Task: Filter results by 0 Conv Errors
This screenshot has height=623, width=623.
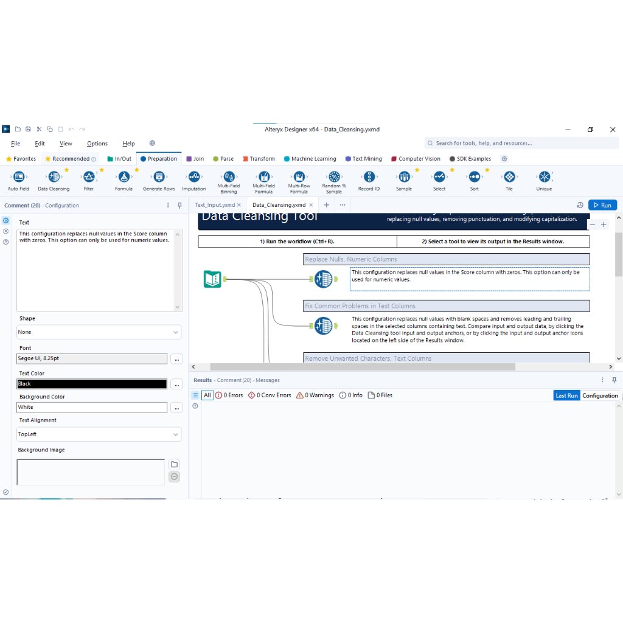Action: (x=270, y=395)
